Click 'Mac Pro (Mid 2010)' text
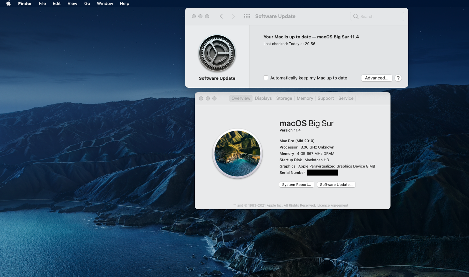Image resolution: width=469 pixels, height=277 pixels. coord(297,141)
